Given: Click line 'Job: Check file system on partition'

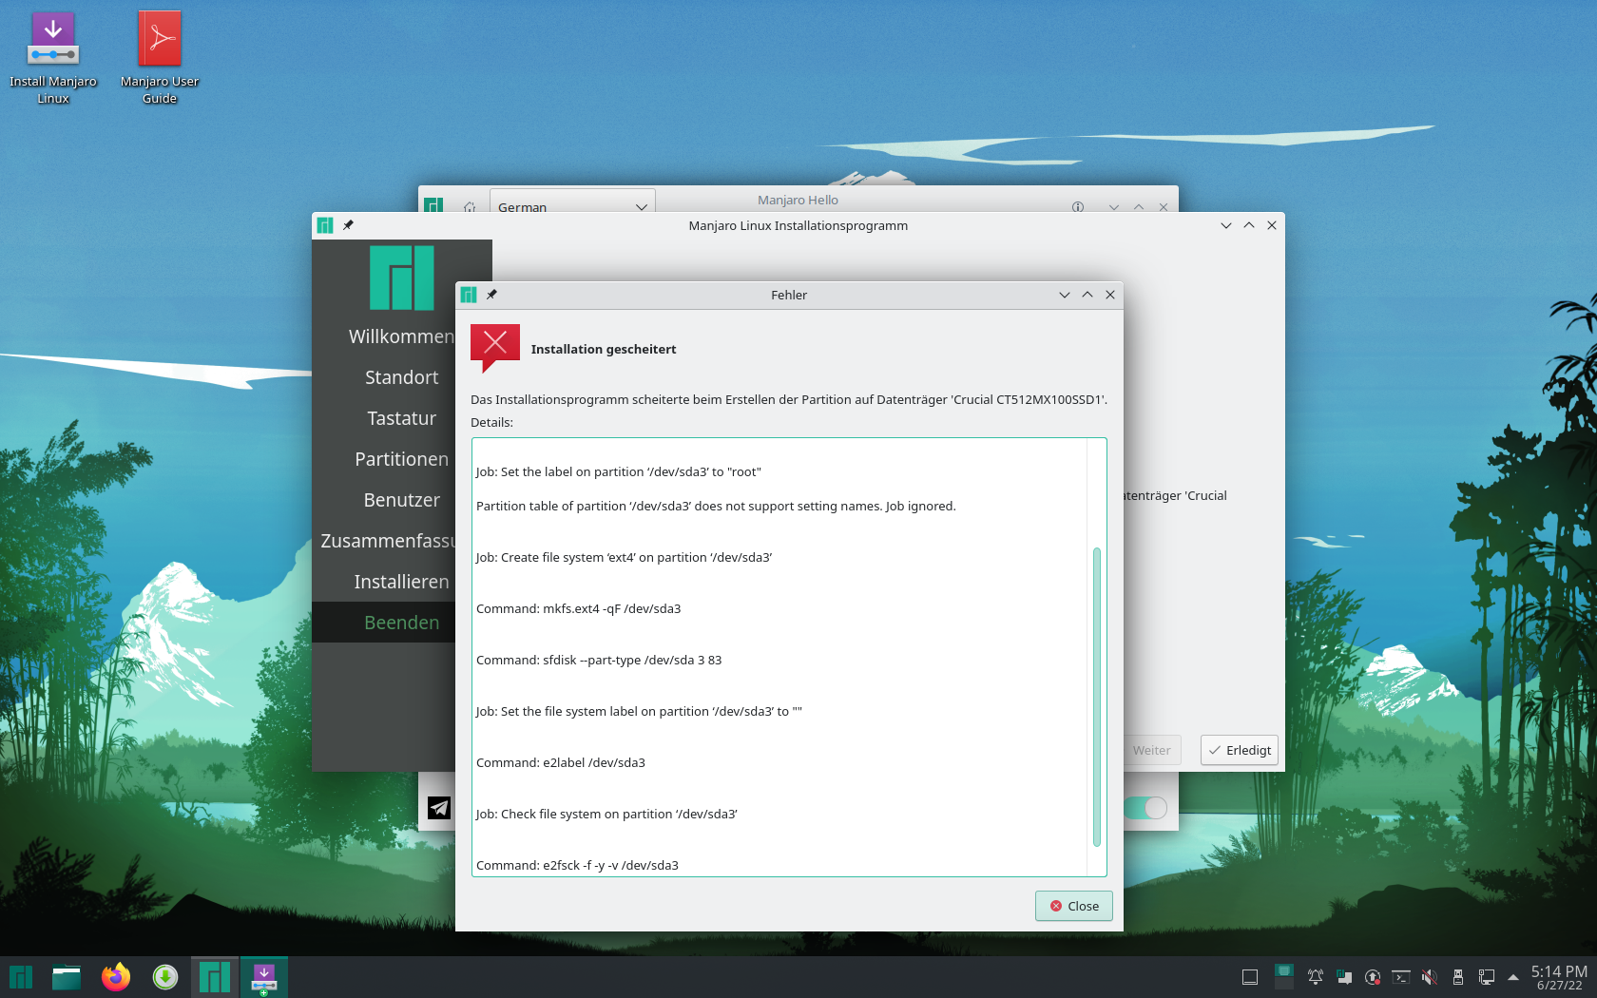Looking at the screenshot, I should 606,814.
